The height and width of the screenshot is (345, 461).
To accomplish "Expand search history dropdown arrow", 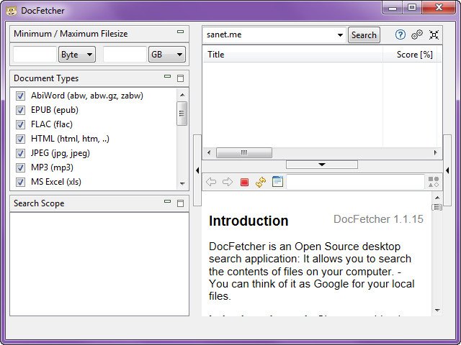I will [340, 35].
